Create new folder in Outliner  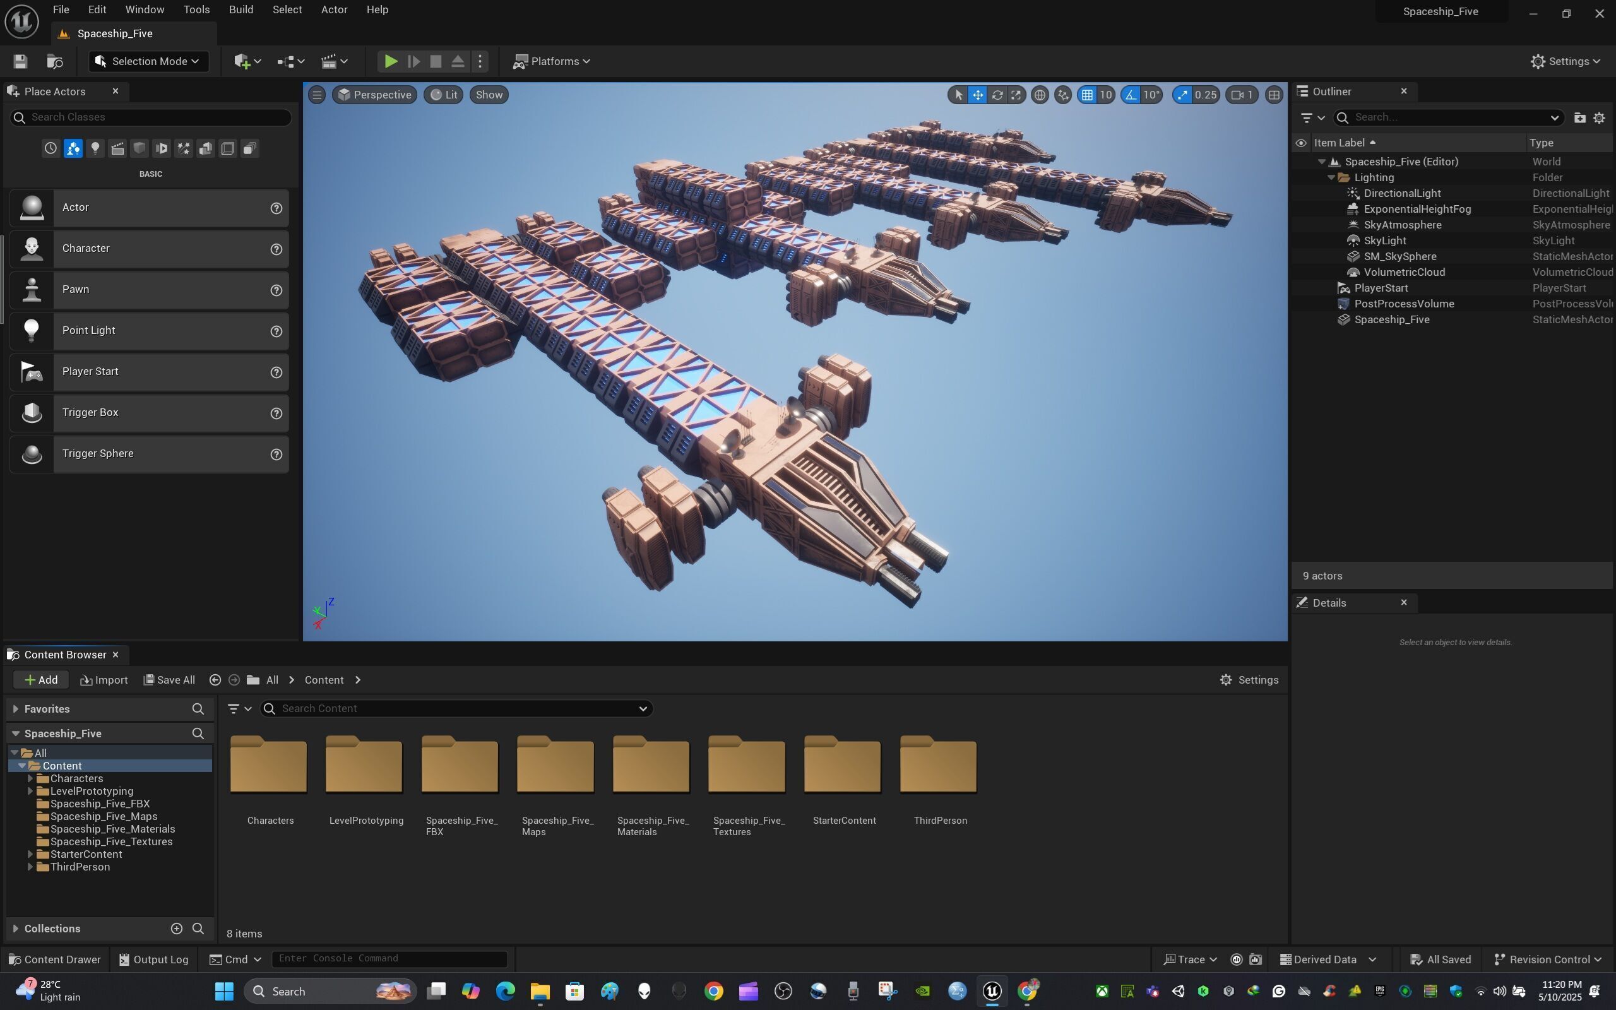pos(1579,117)
